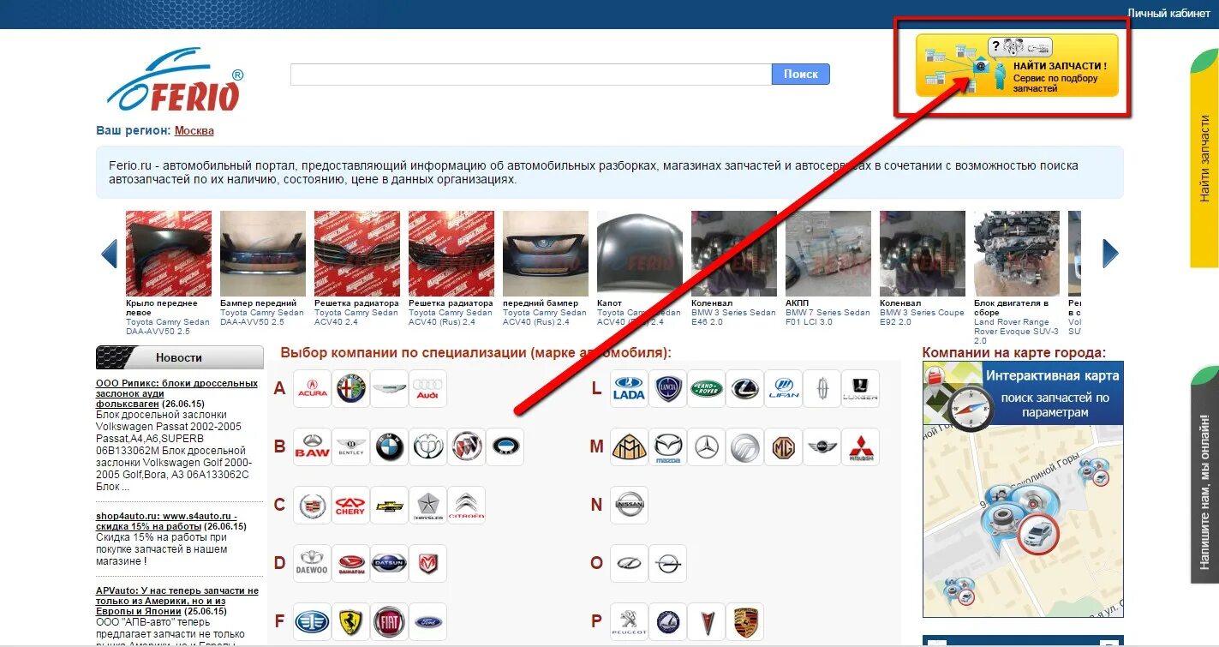Switch to the Новости panel header
Viewport: 1219px width, 647px height.
(x=180, y=357)
